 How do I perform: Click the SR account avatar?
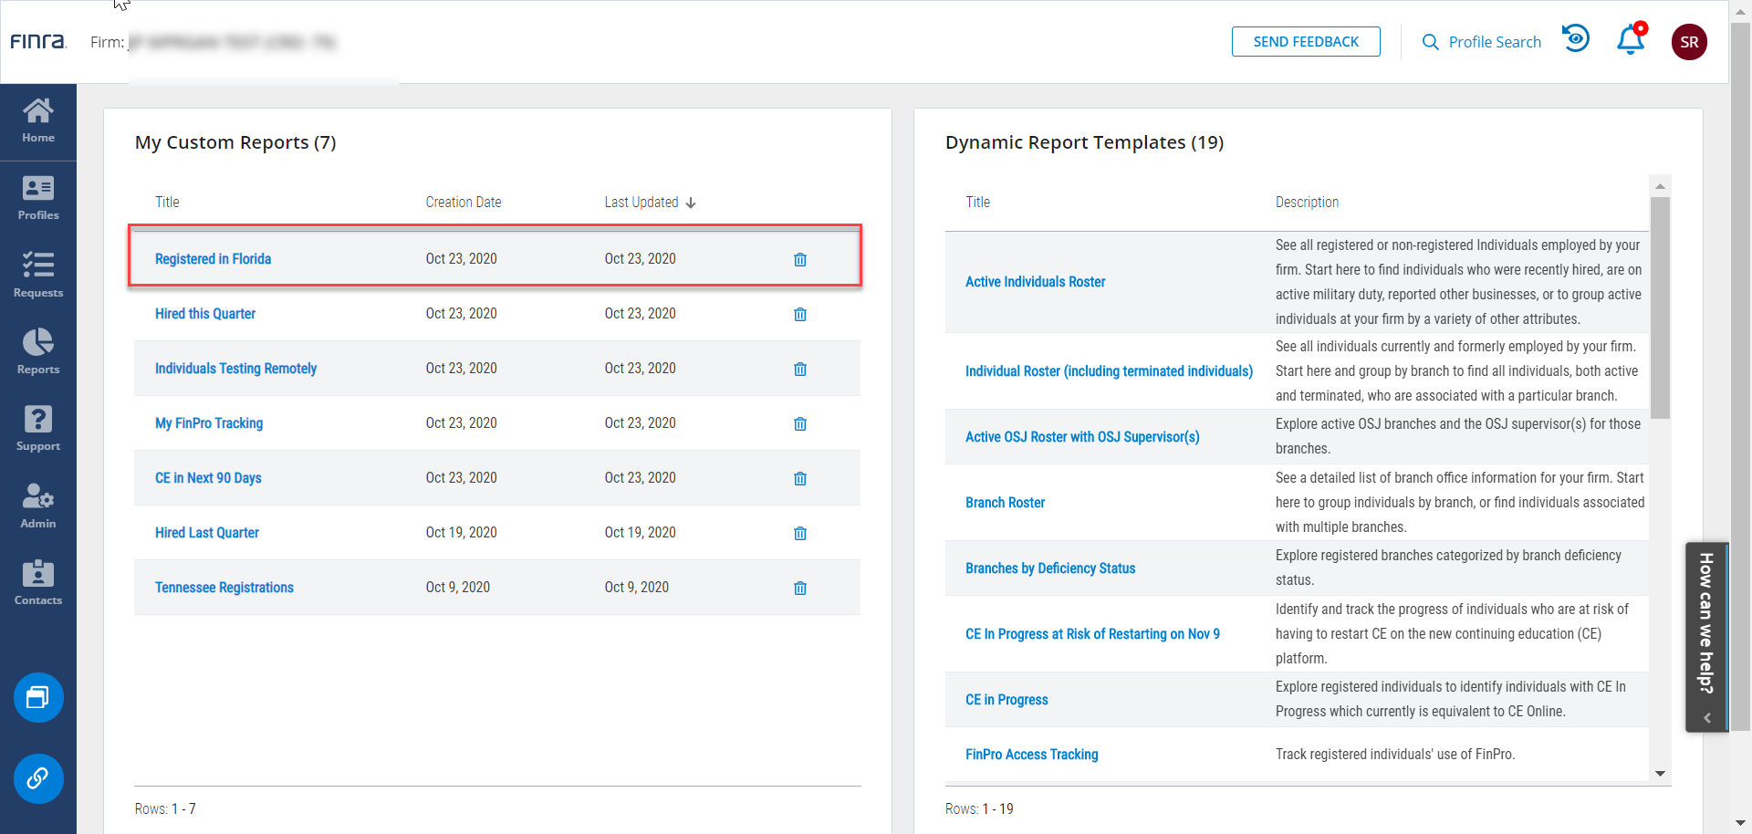click(1689, 41)
